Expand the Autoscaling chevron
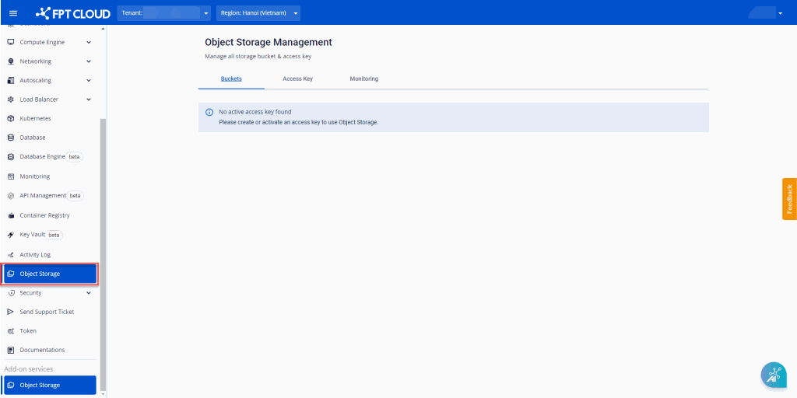Viewport: 797px width, 398px height. click(89, 80)
